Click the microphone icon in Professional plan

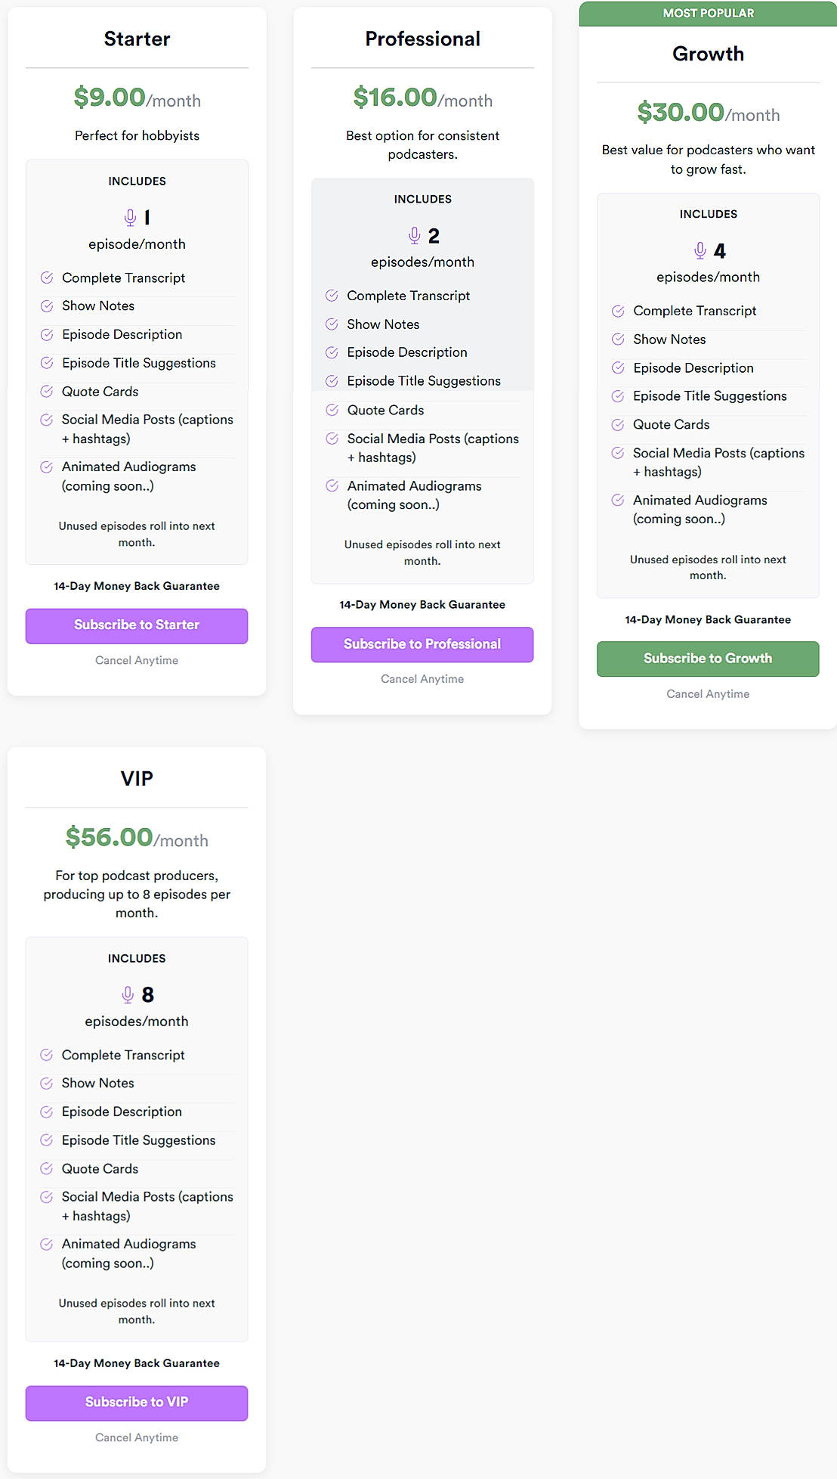click(x=414, y=236)
